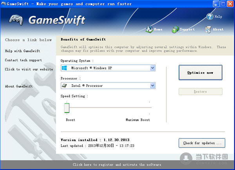
Task: Click the Optimize now button
Action: (x=201, y=73)
